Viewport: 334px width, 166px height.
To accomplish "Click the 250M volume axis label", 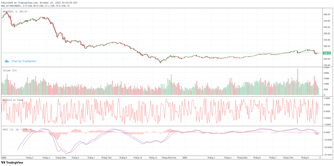I will [x=326, y=68].
